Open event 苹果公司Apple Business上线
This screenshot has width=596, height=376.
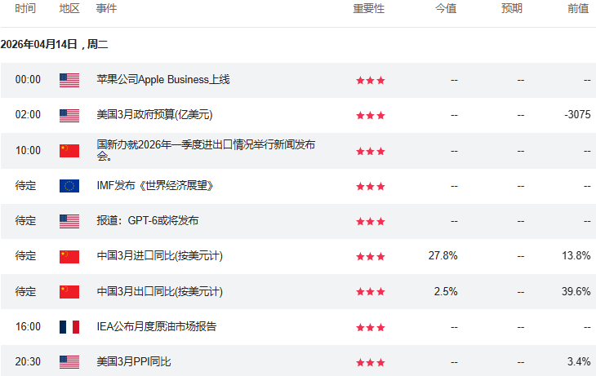coord(163,79)
